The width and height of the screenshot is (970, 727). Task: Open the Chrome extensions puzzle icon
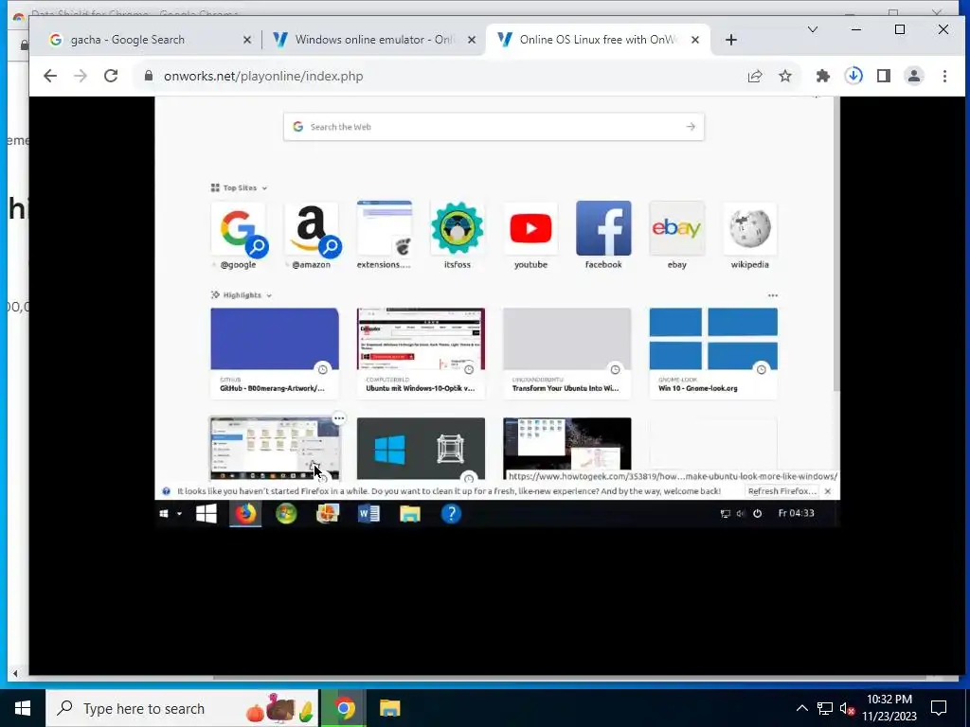823,76
